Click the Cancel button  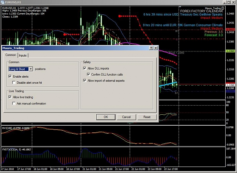coord(126,117)
